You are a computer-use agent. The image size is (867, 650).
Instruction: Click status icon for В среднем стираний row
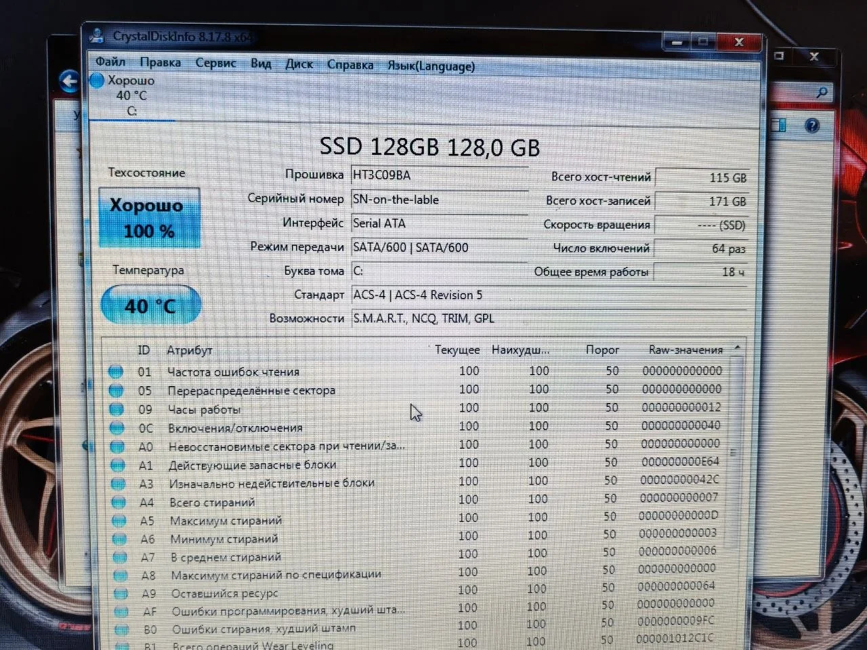[x=120, y=557]
